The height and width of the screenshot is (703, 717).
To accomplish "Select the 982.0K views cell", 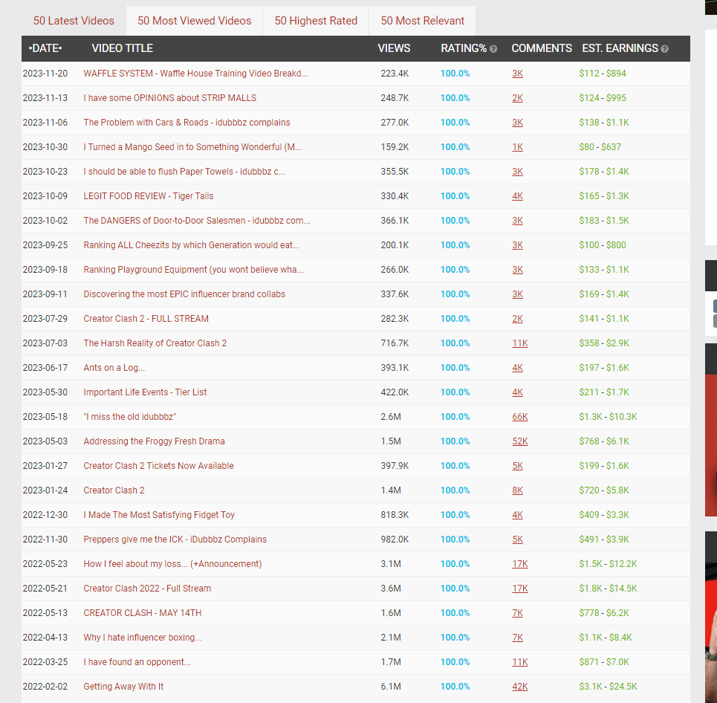I will (x=395, y=540).
